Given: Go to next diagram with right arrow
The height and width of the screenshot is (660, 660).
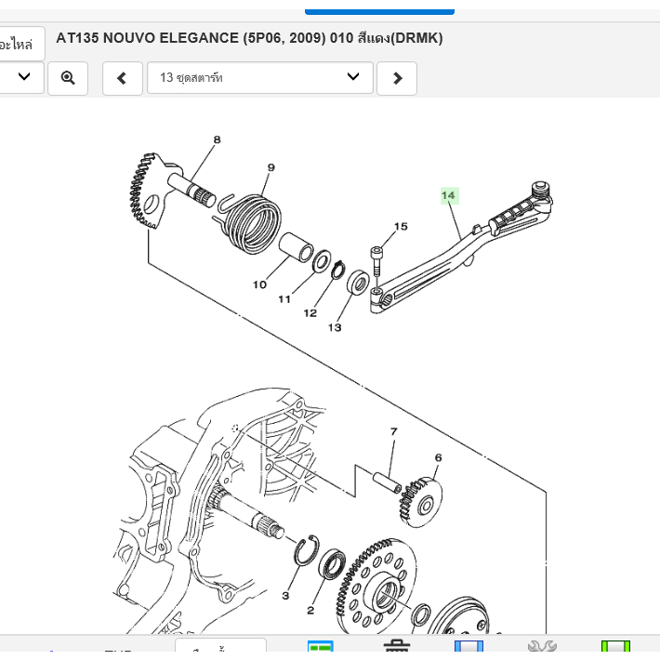Looking at the screenshot, I should click(x=397, y=78).
